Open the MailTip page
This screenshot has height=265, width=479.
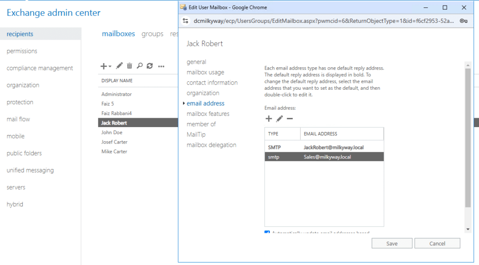tap(196, 134)
